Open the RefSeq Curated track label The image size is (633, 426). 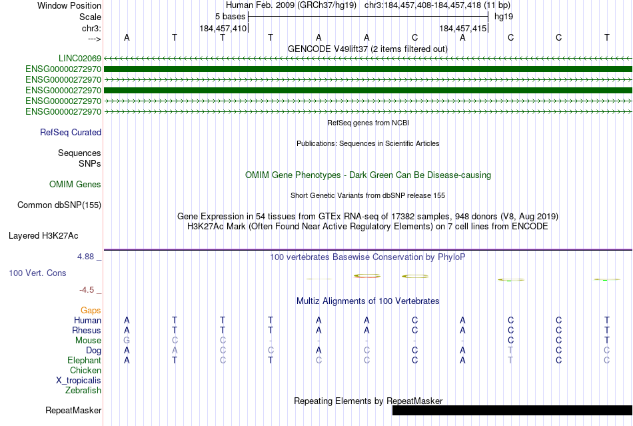[x=71, y=133]
